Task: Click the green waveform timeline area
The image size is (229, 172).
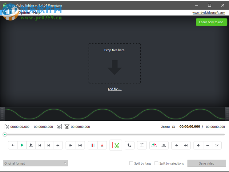Action: pos(114,114)
